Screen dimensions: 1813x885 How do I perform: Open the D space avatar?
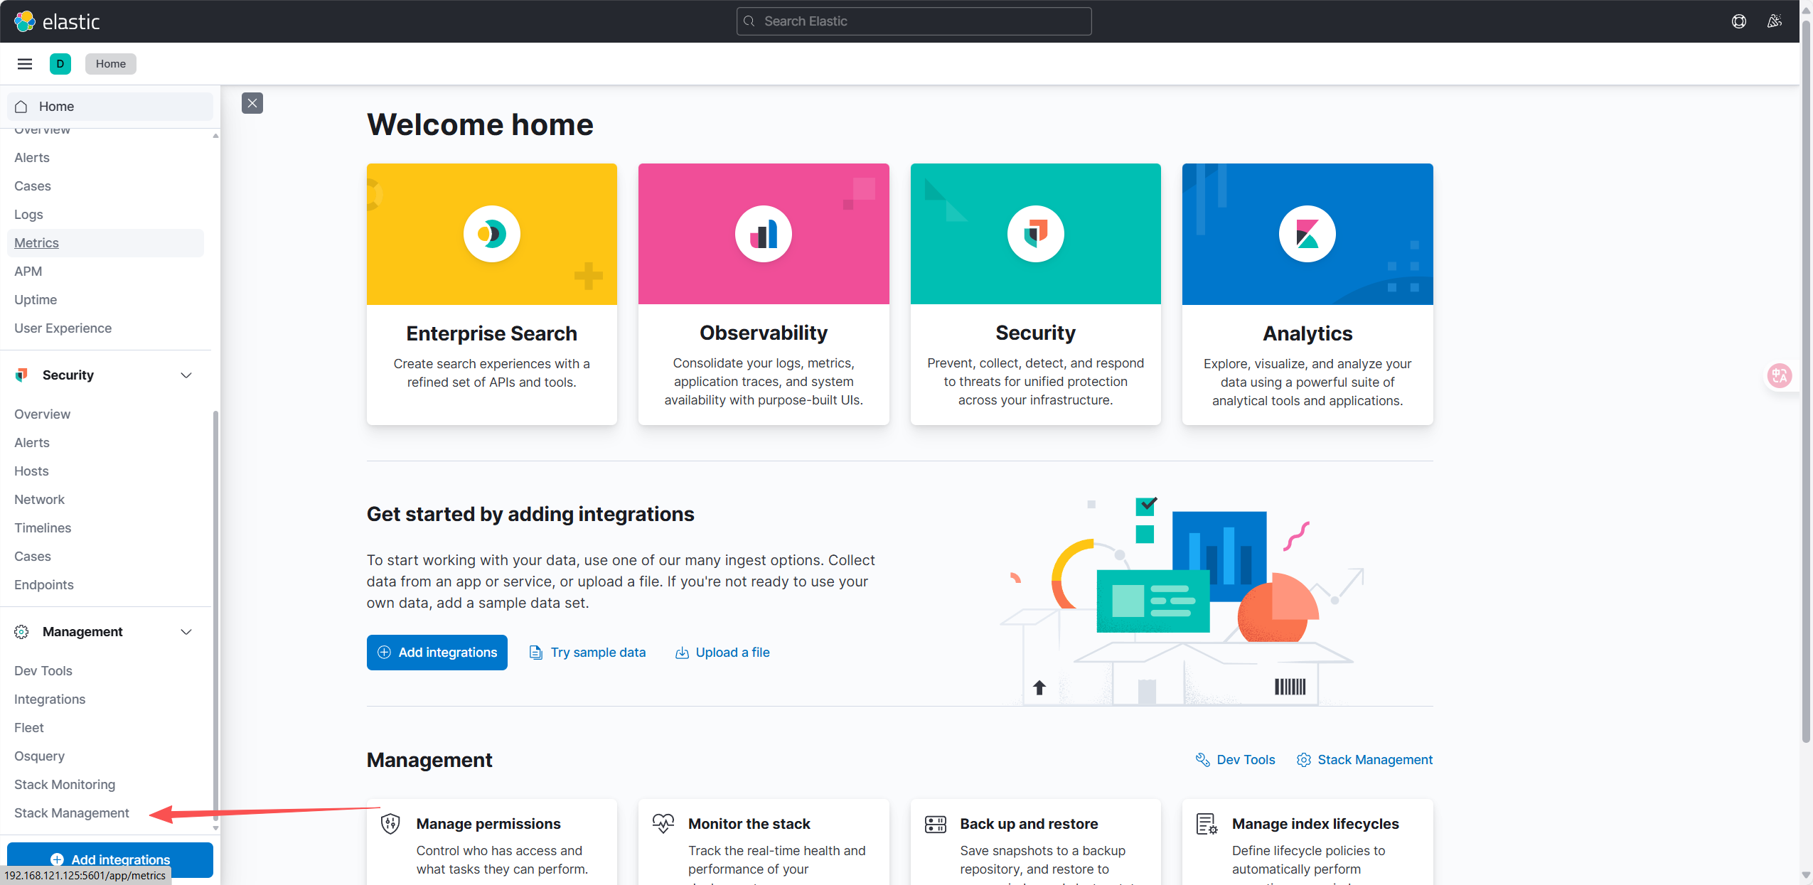(60, 64)
